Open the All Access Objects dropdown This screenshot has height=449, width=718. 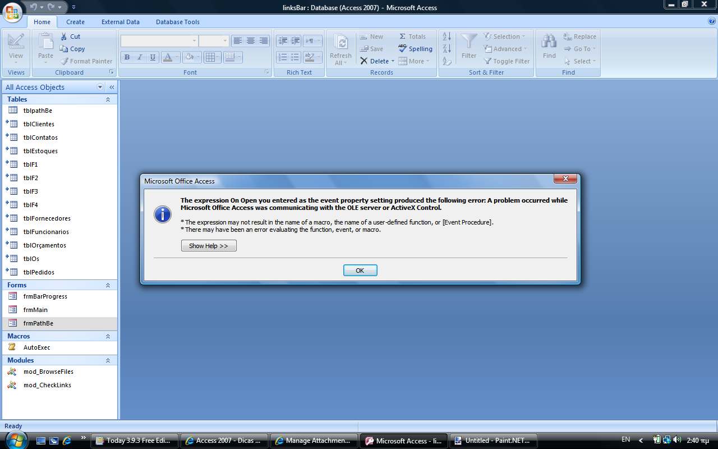100,87
